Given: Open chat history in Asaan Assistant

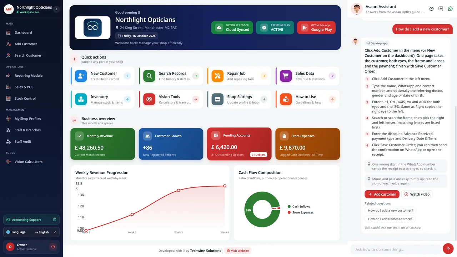Looking at the screenshot, I should pyautogui.click(x=431, y=9).
